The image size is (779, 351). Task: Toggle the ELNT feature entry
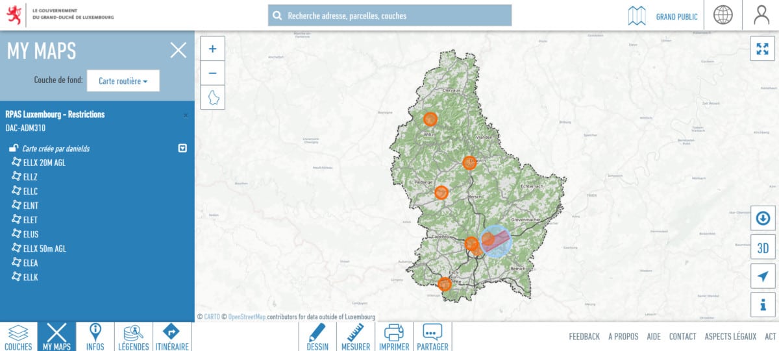tap(25, 206)
